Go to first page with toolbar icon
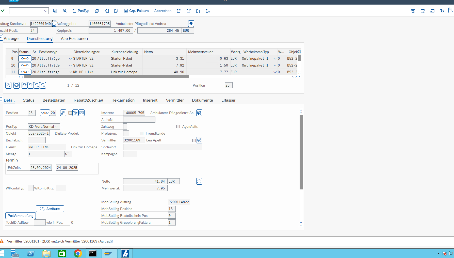 tap(179, 11)
